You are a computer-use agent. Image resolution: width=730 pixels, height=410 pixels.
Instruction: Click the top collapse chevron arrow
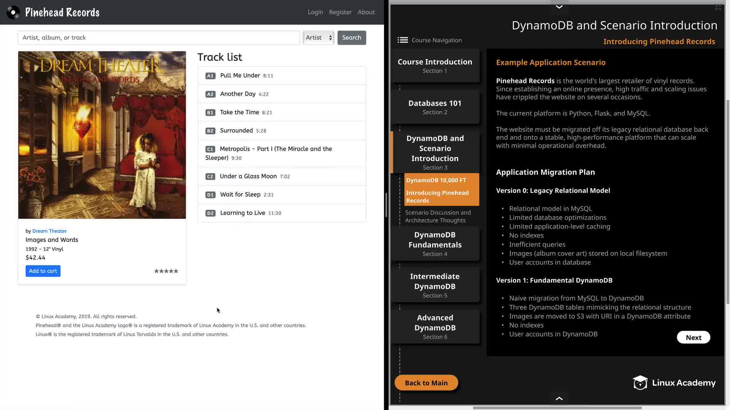tap(559, 7)
